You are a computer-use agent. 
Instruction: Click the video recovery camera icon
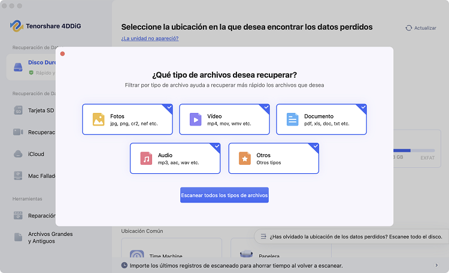click(x=19, y=132)
